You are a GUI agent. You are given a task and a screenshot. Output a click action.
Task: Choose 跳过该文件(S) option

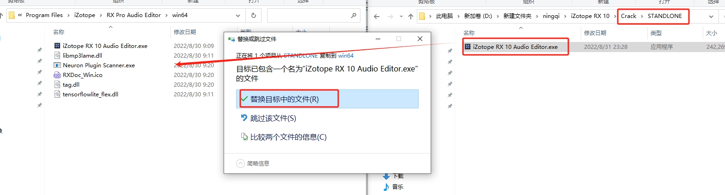(273, 118)
